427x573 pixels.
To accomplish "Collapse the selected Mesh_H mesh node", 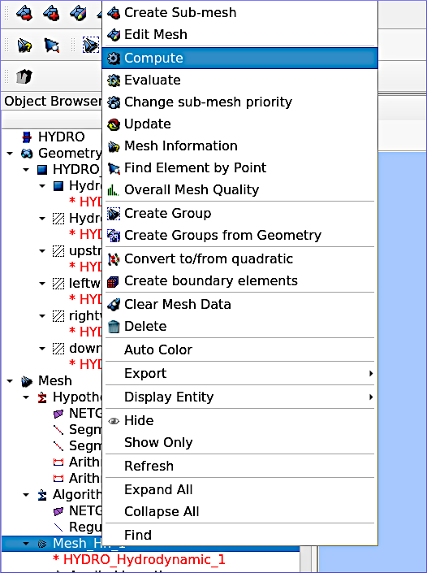I will (26, 544).
